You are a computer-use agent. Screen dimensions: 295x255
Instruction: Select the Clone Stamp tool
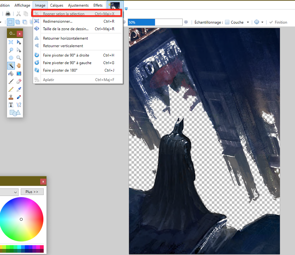(11, 97)
